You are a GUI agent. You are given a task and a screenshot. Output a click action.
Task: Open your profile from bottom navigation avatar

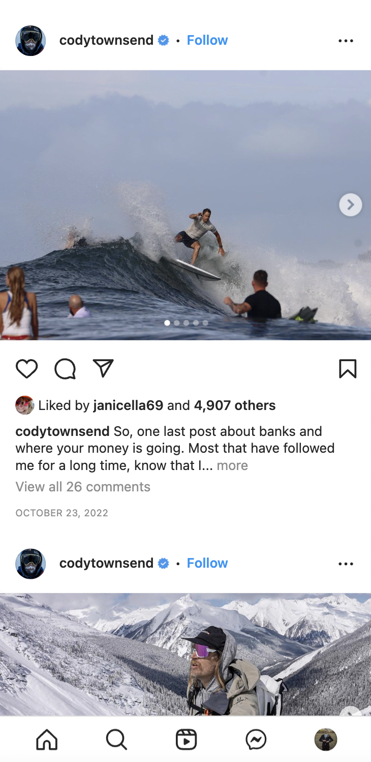click(x=326, y=739)
